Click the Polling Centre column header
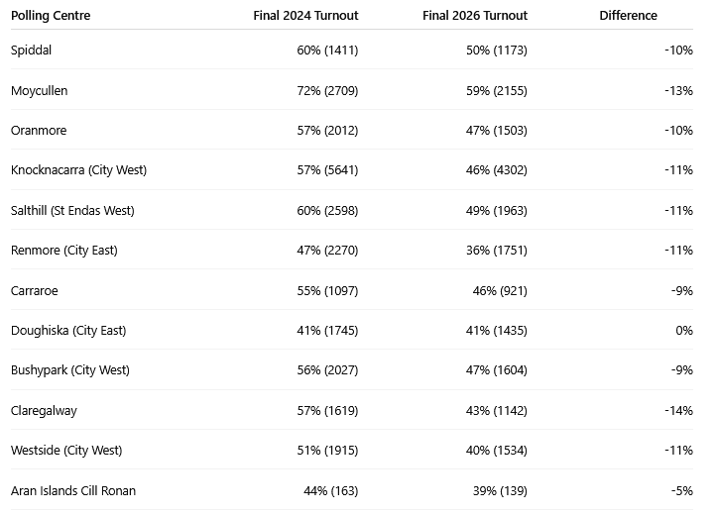Viewport: 717px width, 515px height. (x=51, y=16)
